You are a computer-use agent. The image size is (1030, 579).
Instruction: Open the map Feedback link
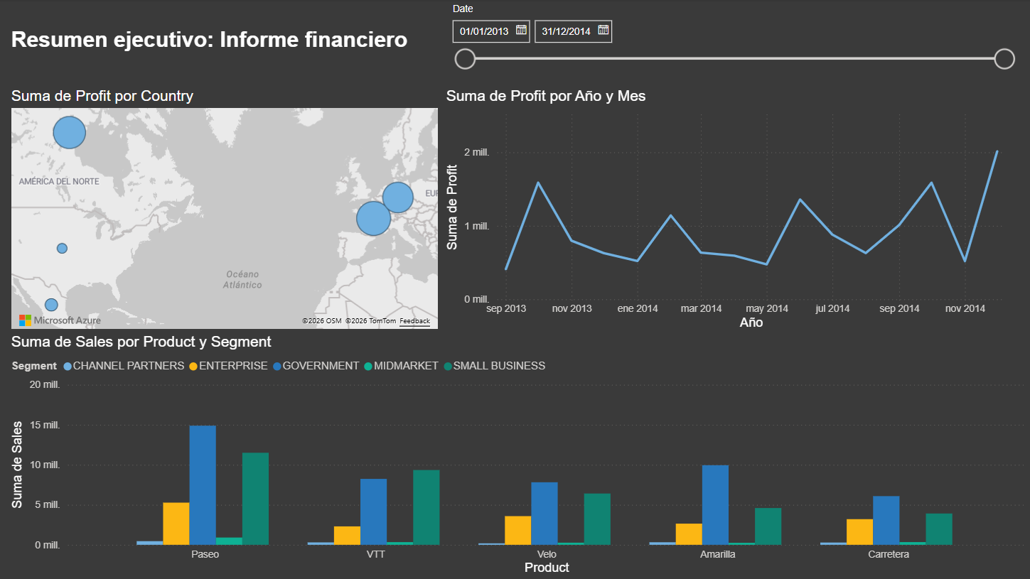pos(414,321)
